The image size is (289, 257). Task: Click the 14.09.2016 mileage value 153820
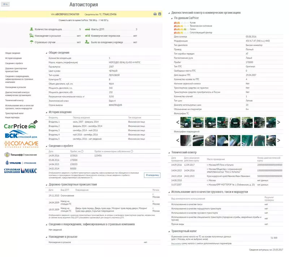coord(74,156)
